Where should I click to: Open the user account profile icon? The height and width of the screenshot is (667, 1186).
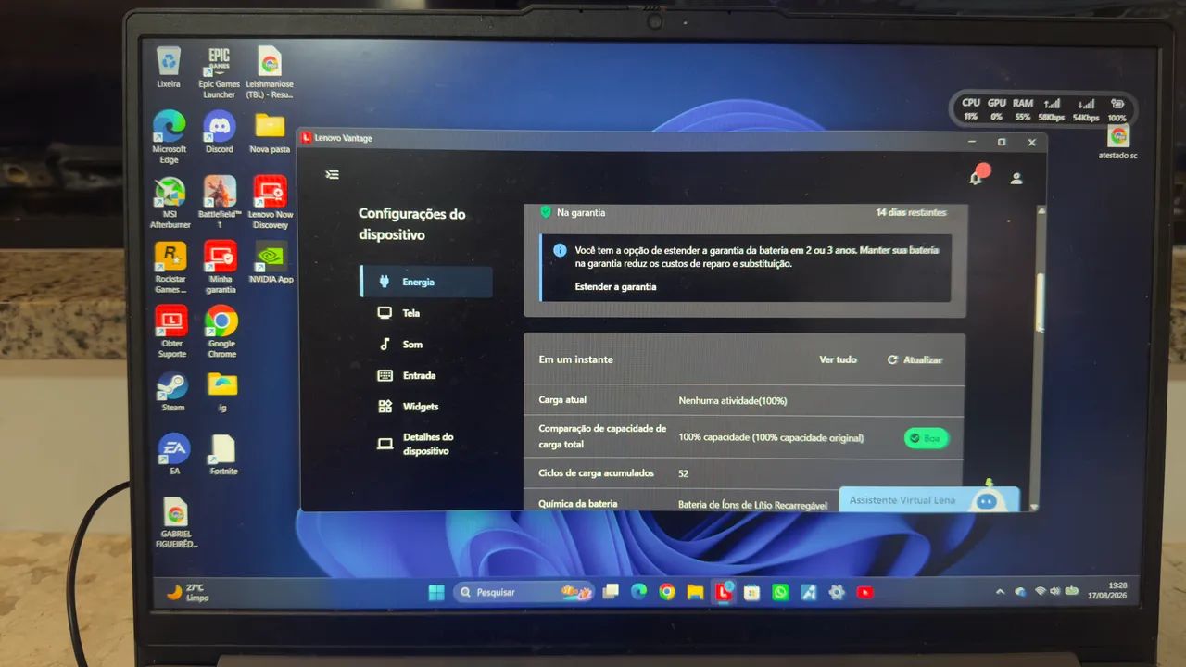pos(1016,178)
